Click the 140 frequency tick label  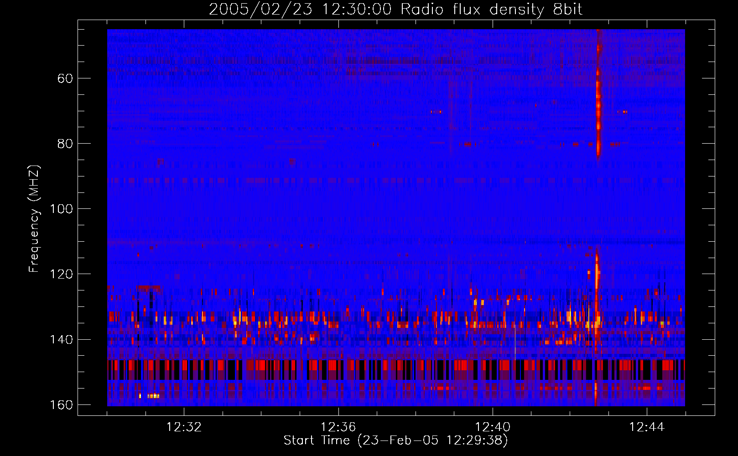pos(62,339)
